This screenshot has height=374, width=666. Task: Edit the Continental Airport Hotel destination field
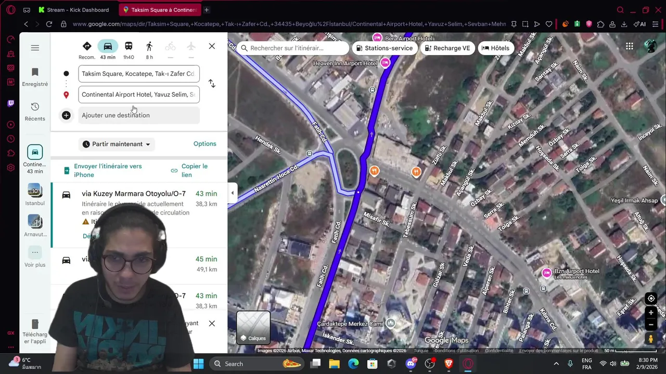pyautogui.click(x=139, y=95)
